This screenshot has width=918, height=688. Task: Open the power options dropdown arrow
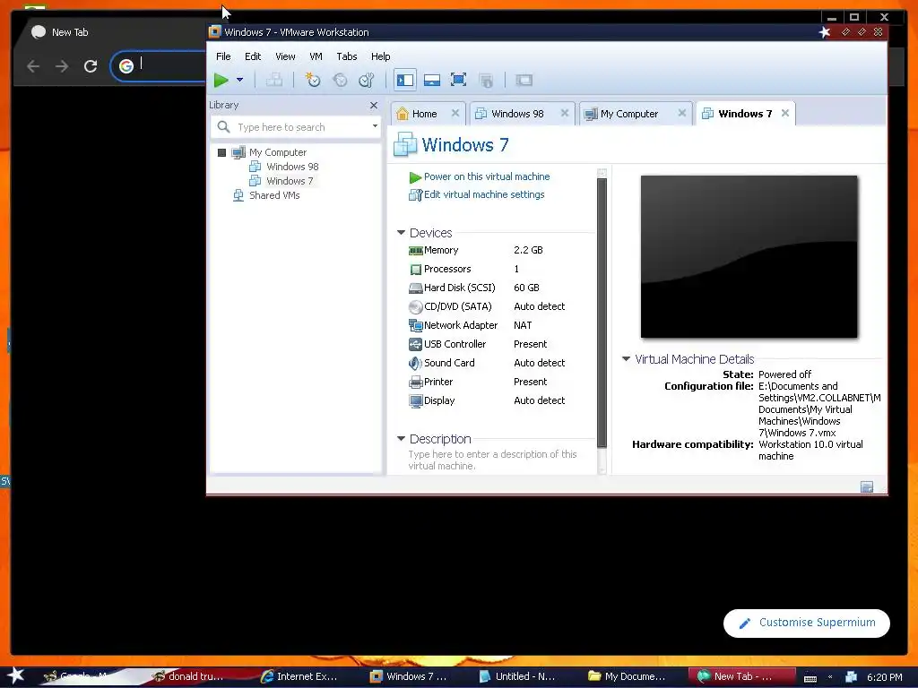(x=239, y=80)
